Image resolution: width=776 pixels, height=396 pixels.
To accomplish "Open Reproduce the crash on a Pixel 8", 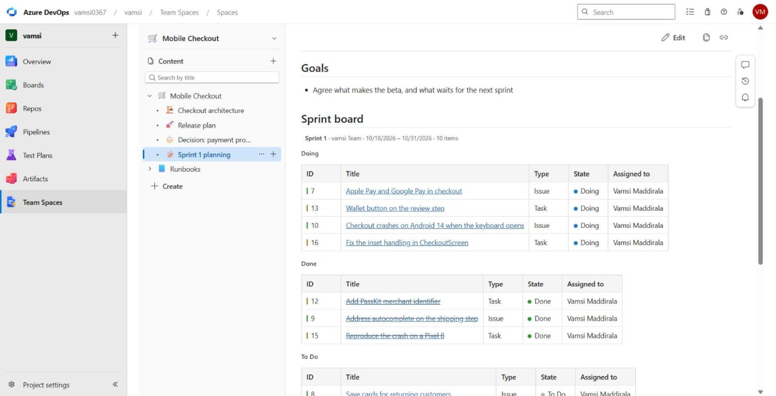I will pyautogui.click(x=395, y=336).
